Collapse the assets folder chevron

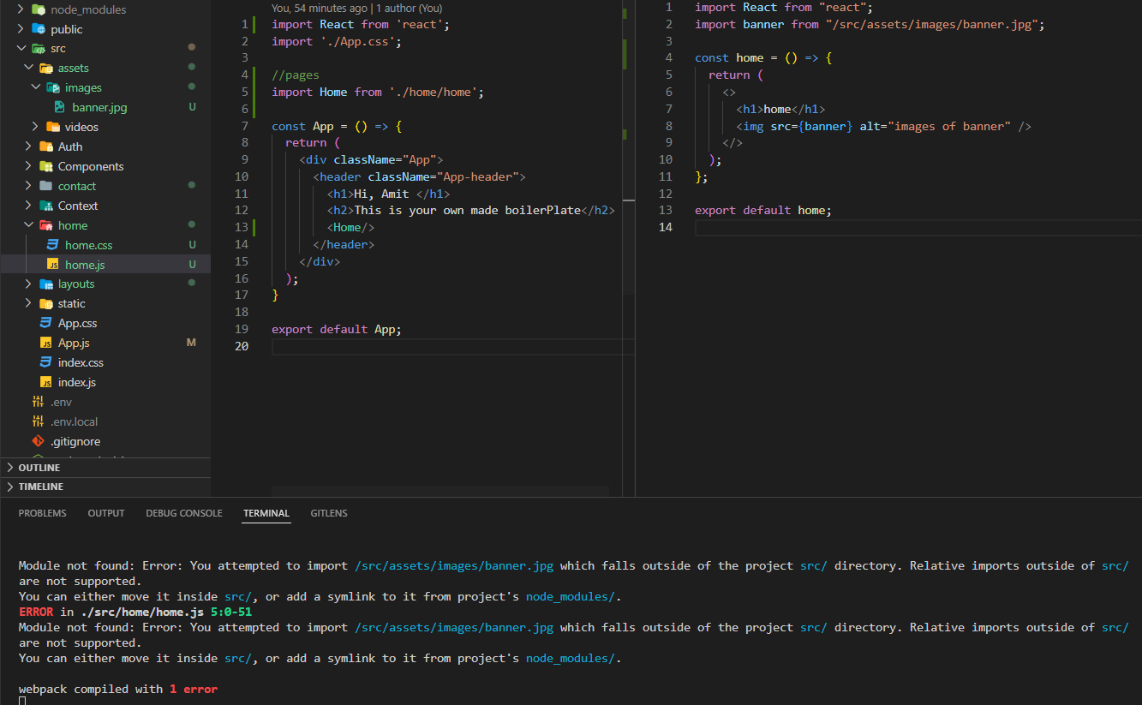tap(27, 69)
